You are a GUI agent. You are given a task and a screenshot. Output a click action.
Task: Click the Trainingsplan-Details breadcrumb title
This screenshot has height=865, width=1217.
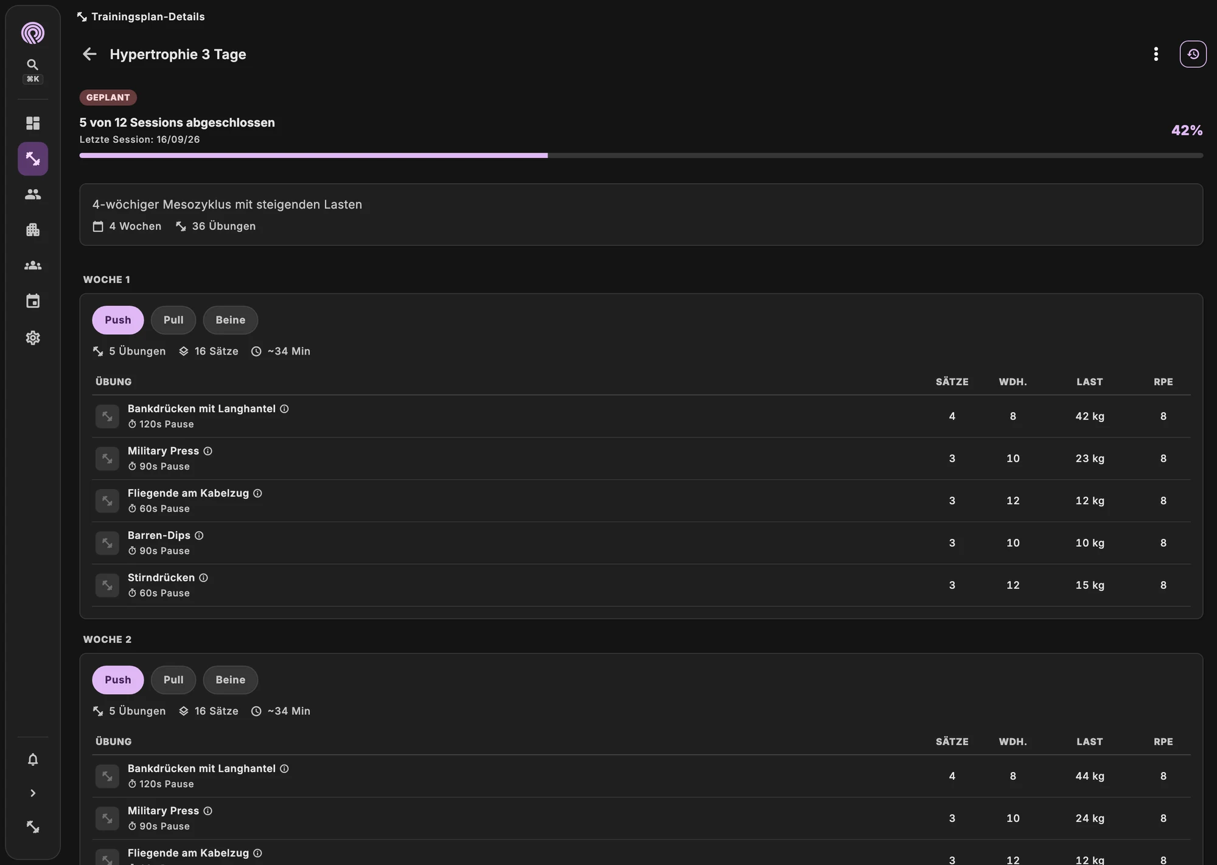tap(148, 16)
